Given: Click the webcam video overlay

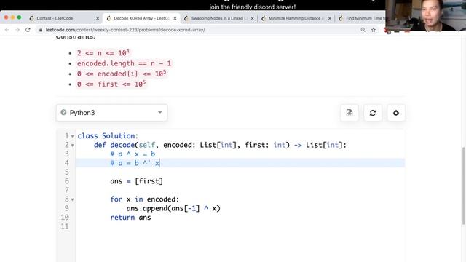Looking at the screenshot, I should point(425,15).
